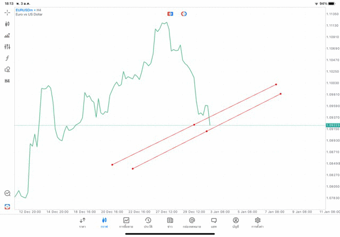Image resolution: width=340 pixels, height=237 pixels.
Task: Tap the function f icon
Action: [x=7, y=58]
